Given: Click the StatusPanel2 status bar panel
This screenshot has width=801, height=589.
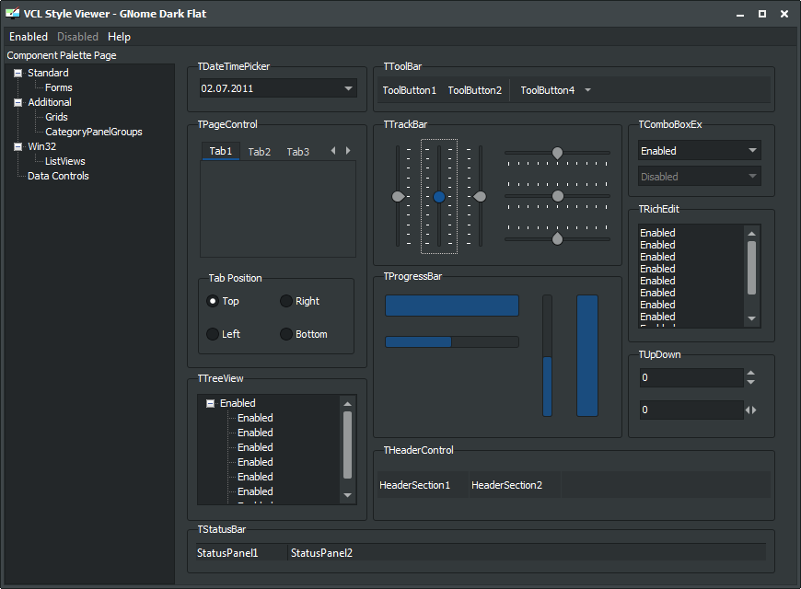Looking at the screenshot, I should tap(527, 553).
